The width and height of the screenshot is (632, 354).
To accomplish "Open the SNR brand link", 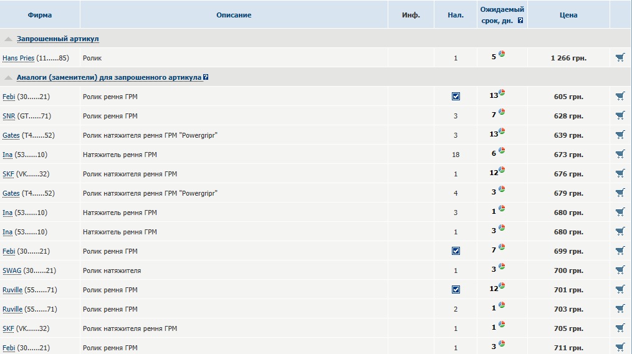I will click(9, 116).
